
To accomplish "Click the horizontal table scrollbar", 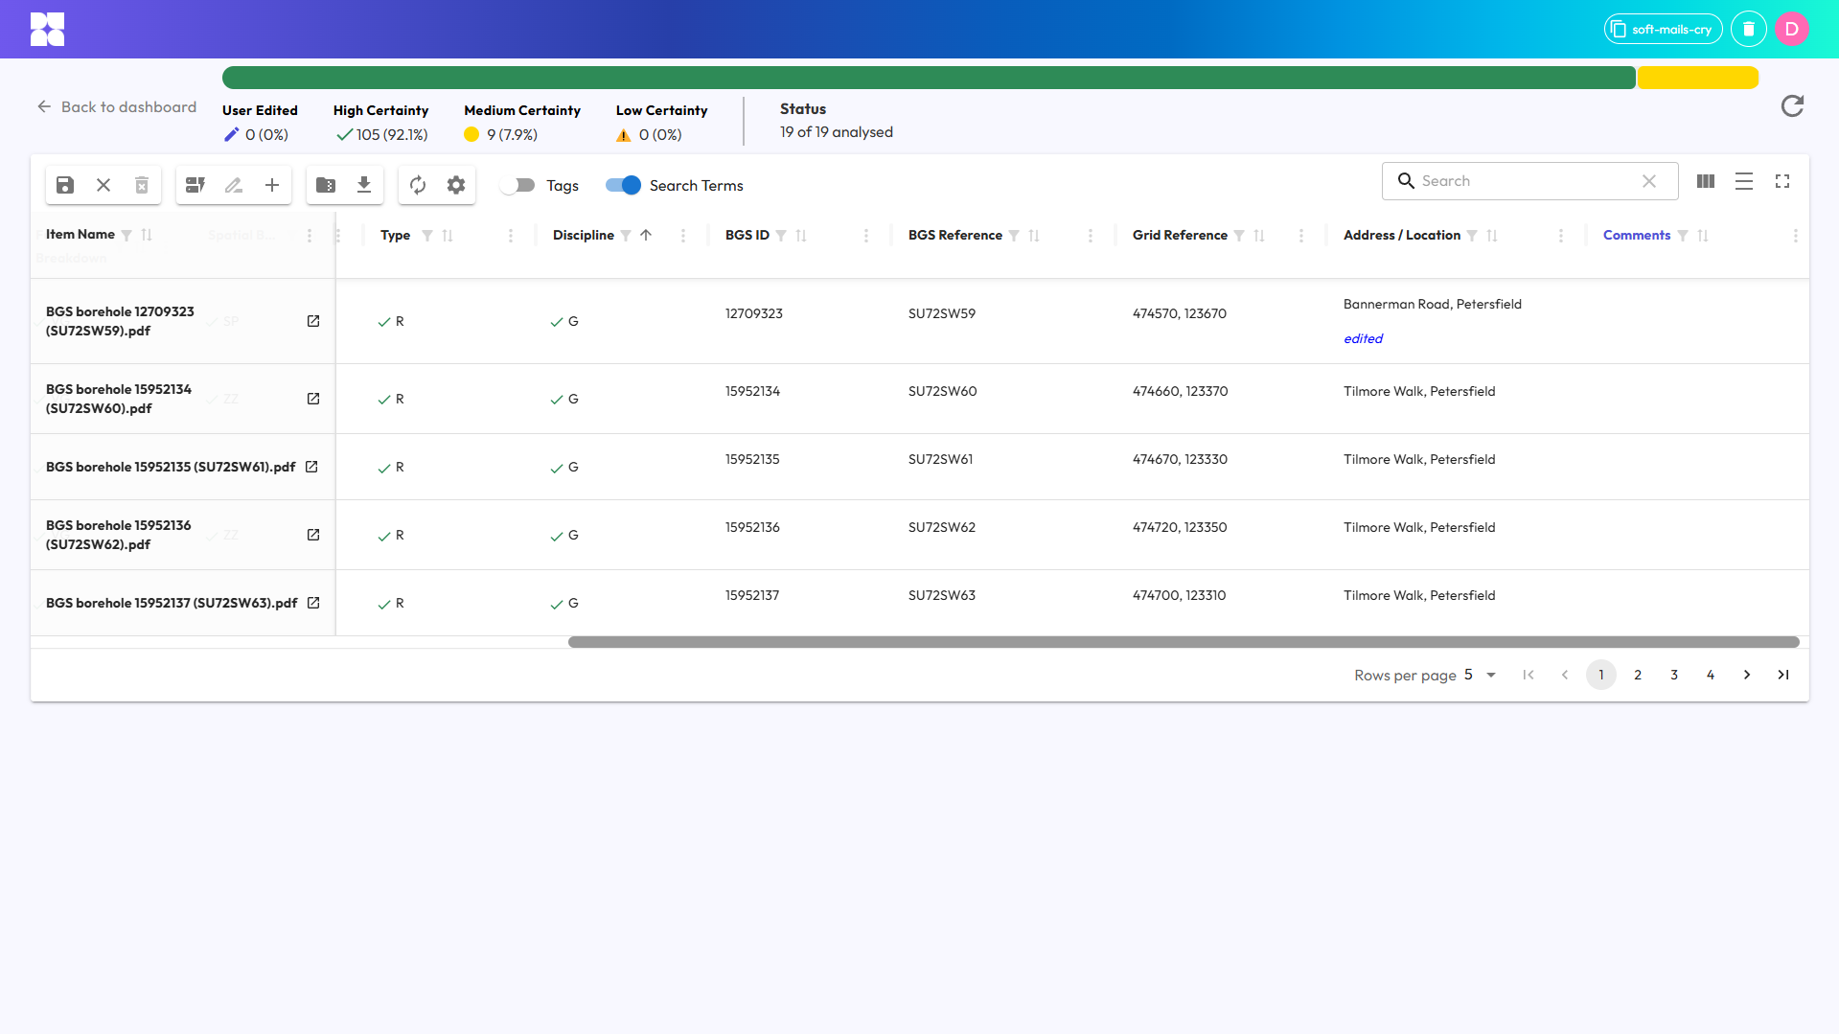I will (x=1184, y=642).
